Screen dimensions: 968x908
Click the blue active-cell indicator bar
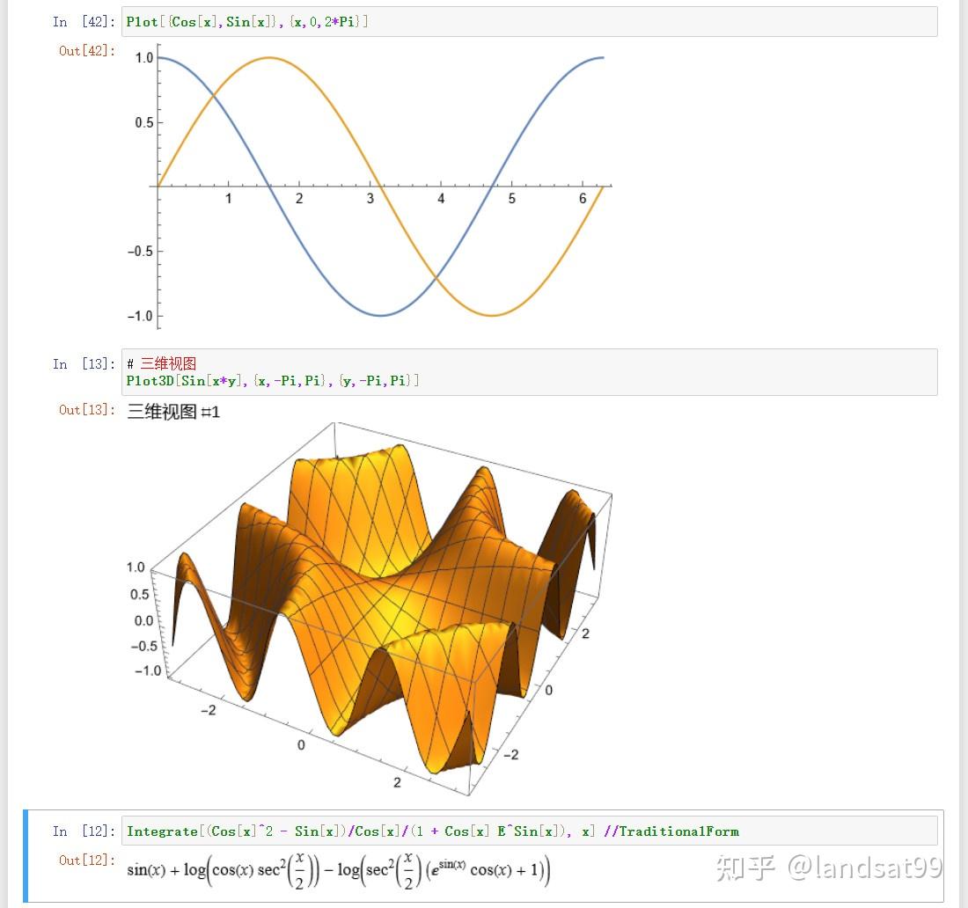point(26,858)
